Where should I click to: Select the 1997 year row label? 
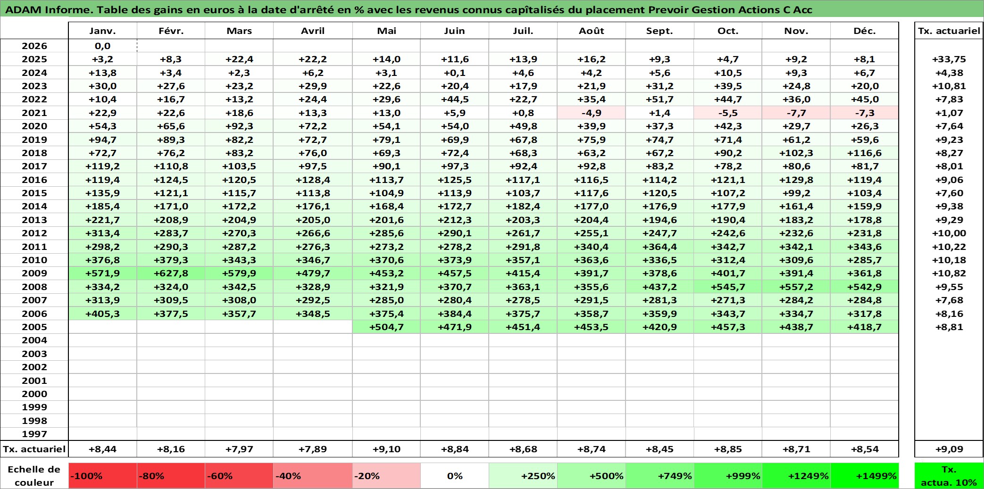pyautogui.click(x=34, y=434)
